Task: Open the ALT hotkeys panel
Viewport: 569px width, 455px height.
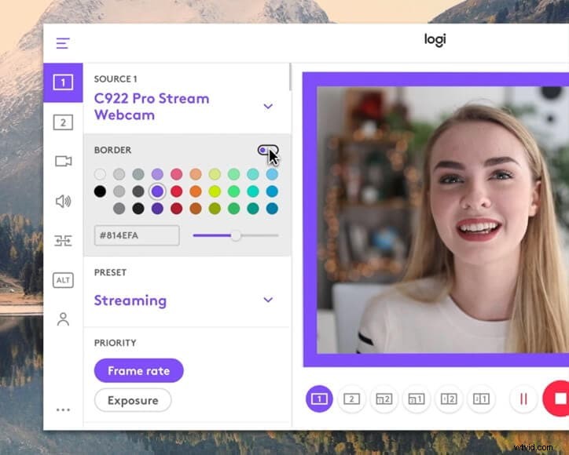Action: (x=63, y=280)
